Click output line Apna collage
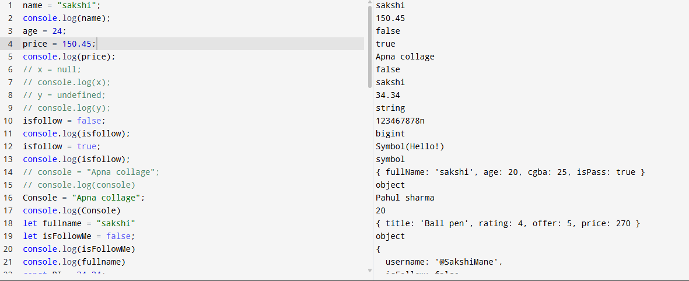This screenshot has width=689, height=281. click(405, 57)
